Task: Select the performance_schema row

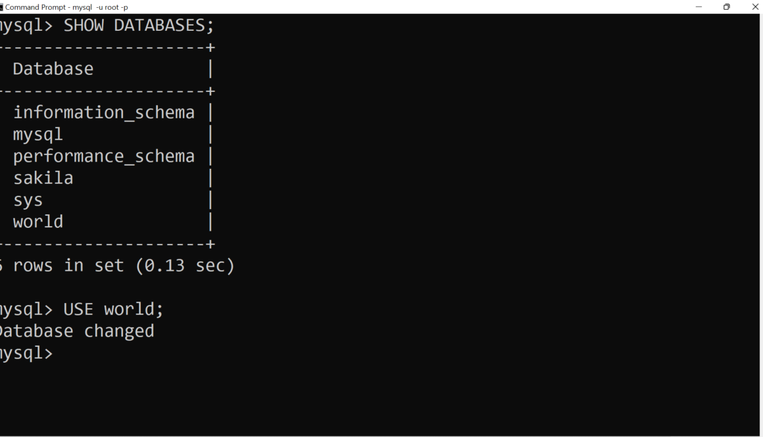Action: tap(104, 156)
